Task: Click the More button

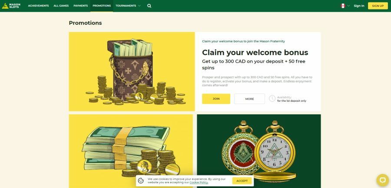Action: point(249,99)
